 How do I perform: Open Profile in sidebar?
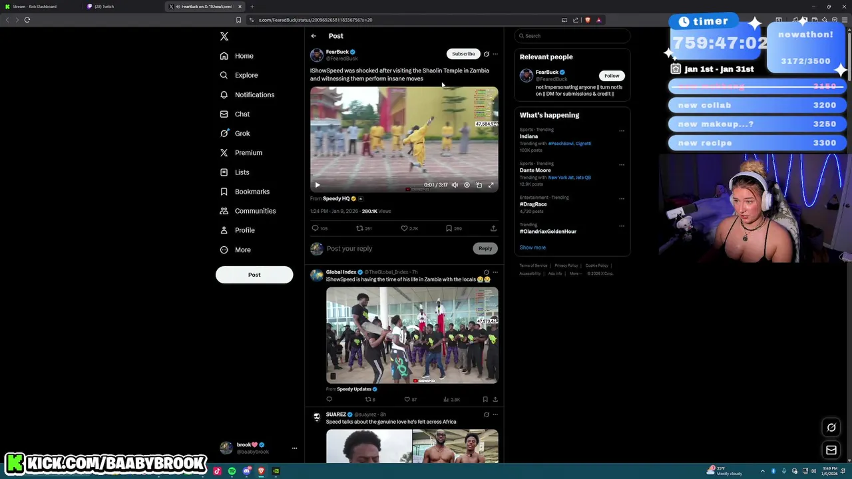(x=238, y=230)
